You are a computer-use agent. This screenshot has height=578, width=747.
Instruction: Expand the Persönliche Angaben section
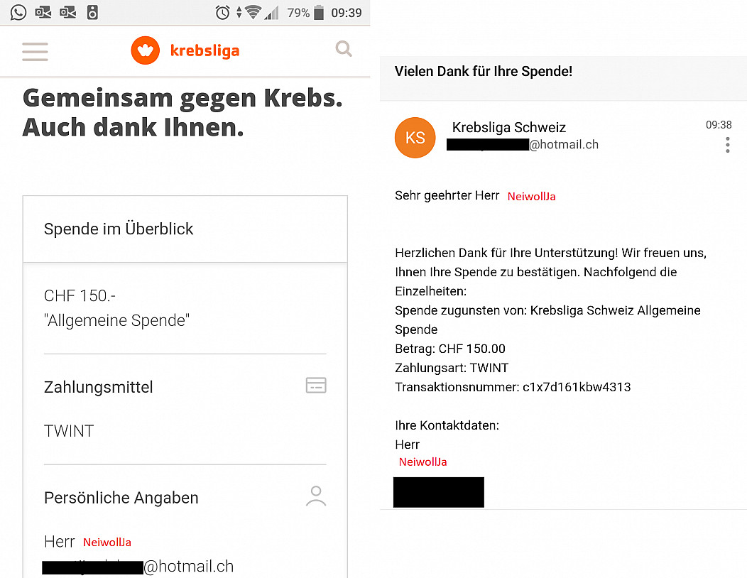coord(121,498)
